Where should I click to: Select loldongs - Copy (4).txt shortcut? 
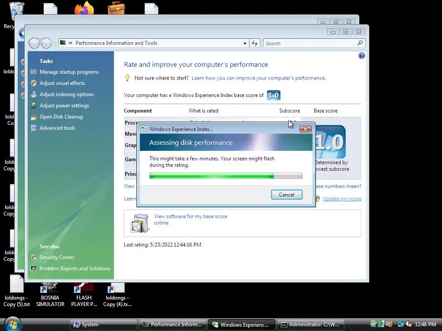pos(117,295)
